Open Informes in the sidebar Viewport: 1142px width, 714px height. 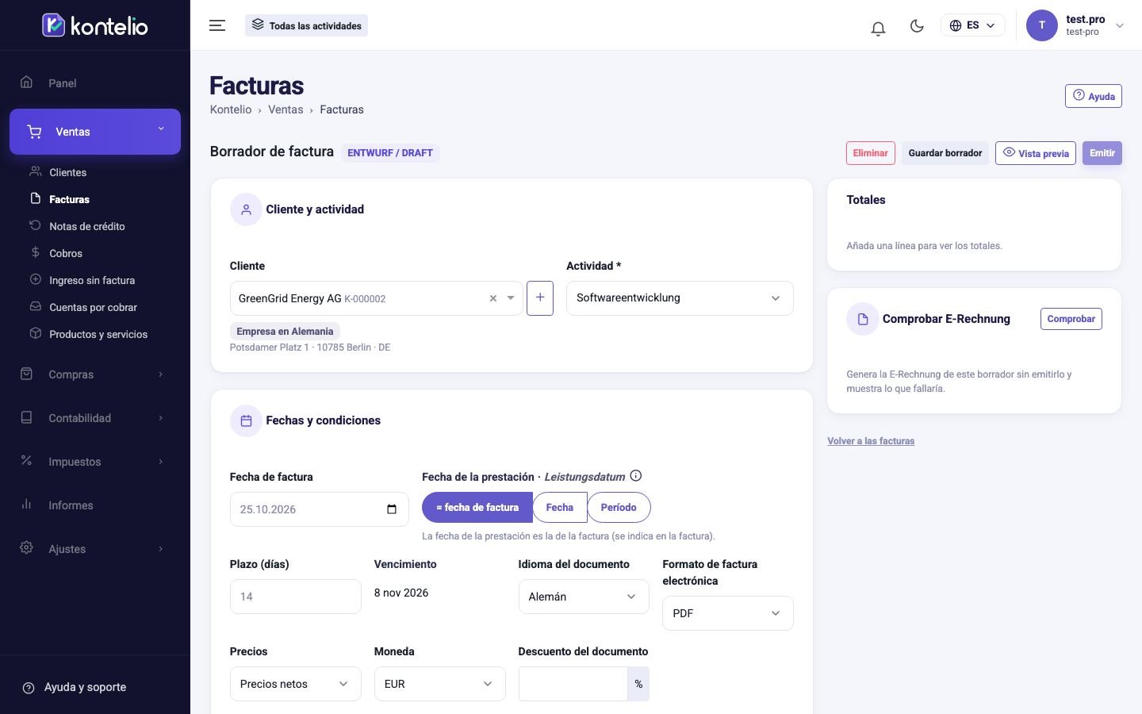95,505
